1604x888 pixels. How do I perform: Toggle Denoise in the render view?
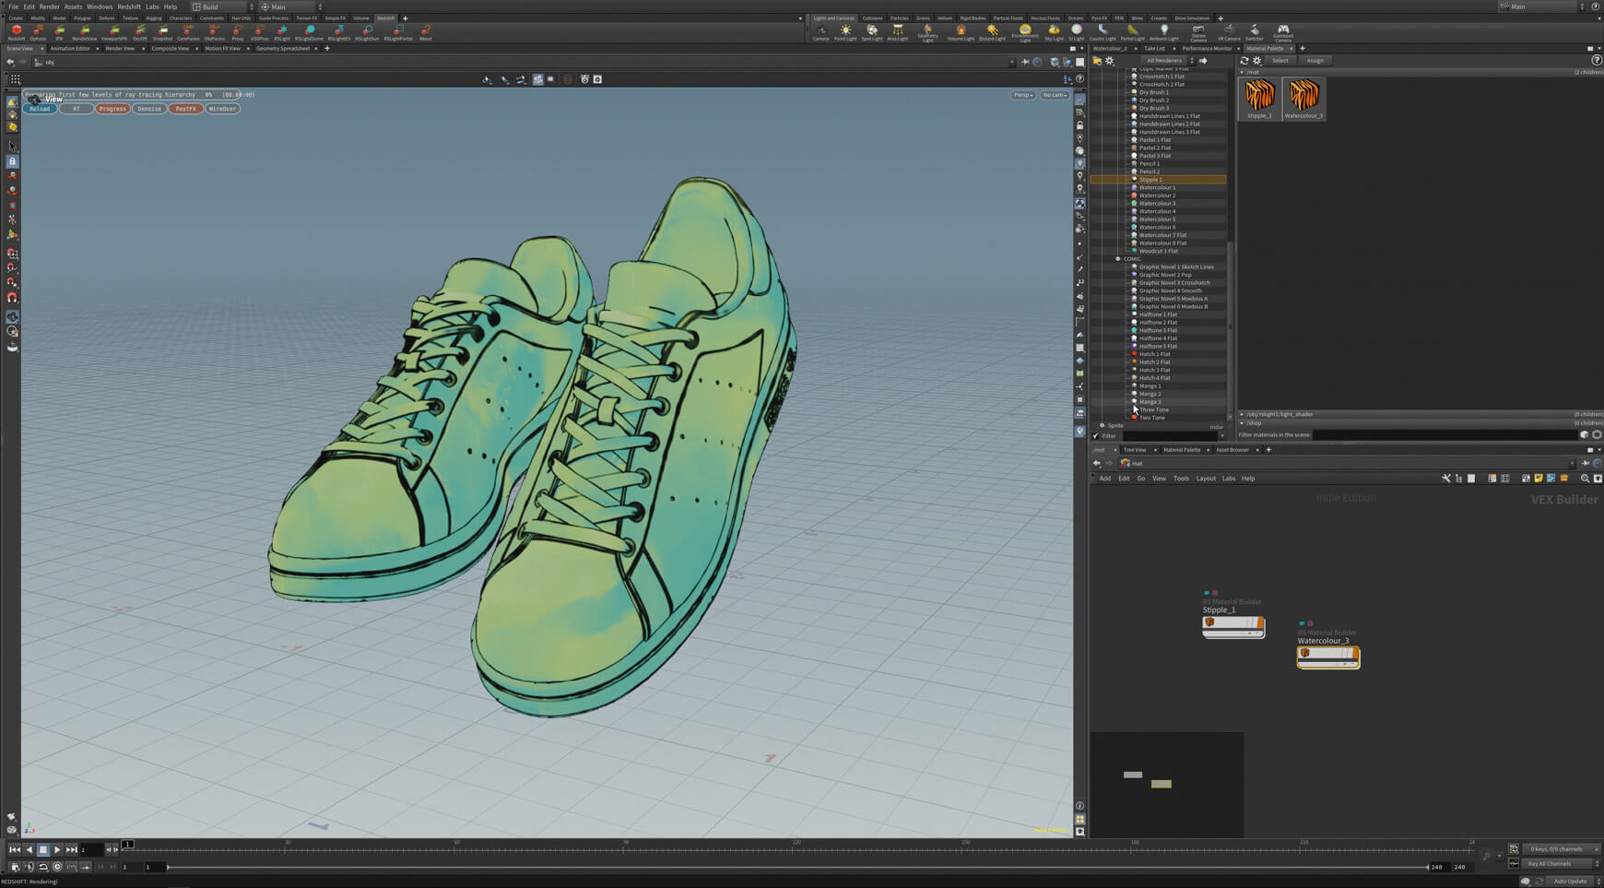point(149,108)
